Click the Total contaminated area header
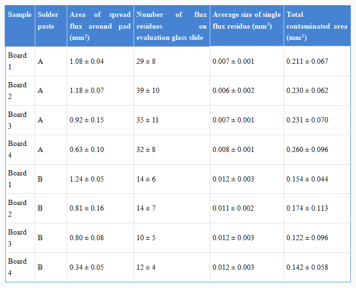This screenshot has height=288, width=356. point(316,26)
